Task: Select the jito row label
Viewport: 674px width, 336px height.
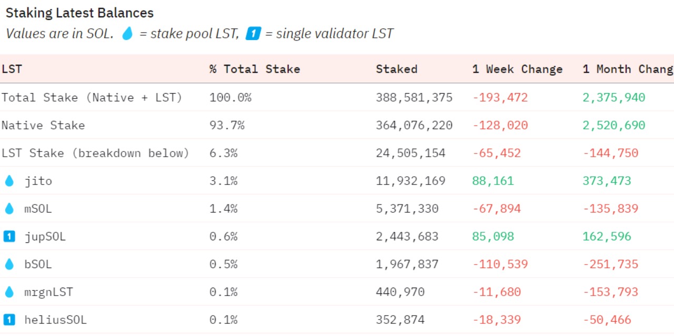Action: pyautogui.click(x=38, y=181)
